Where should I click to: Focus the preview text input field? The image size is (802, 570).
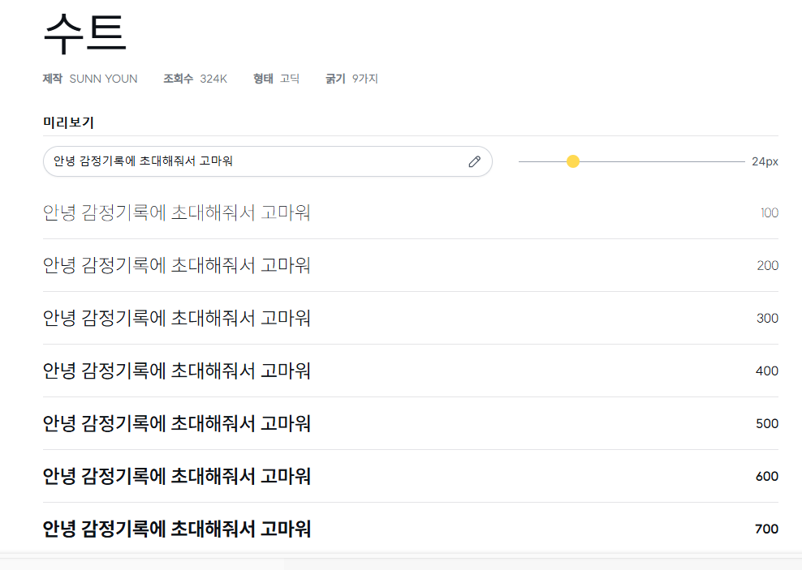(268, 161)
